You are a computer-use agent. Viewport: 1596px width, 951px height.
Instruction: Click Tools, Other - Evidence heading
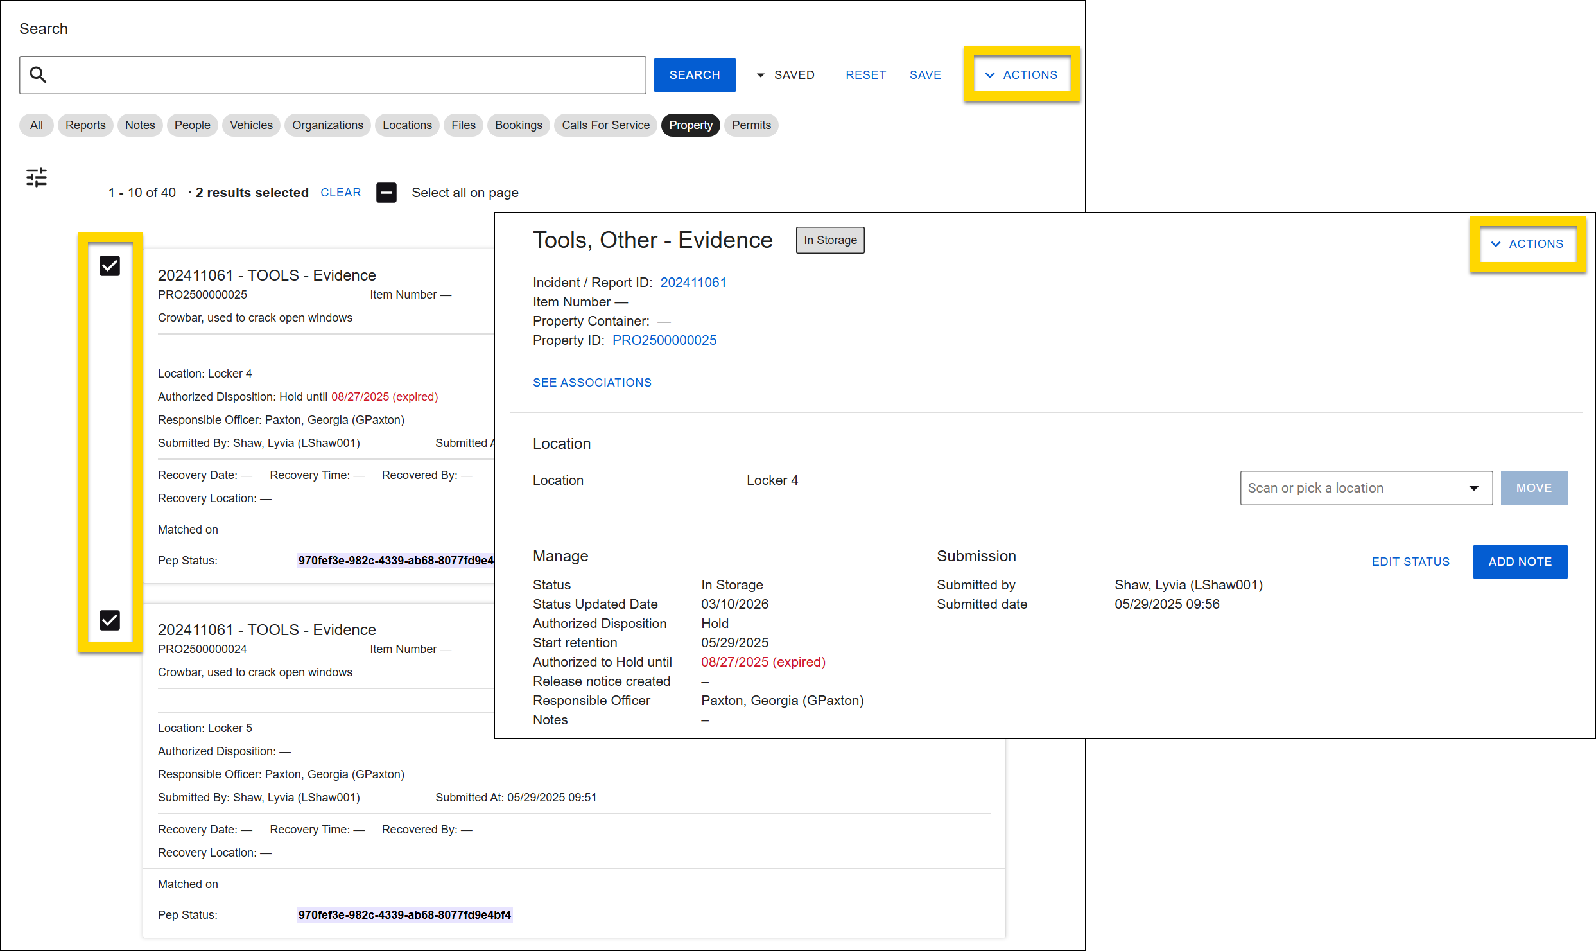(653, 240)
